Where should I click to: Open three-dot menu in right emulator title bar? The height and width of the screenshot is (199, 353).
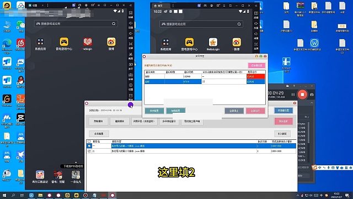coord(173,6)
